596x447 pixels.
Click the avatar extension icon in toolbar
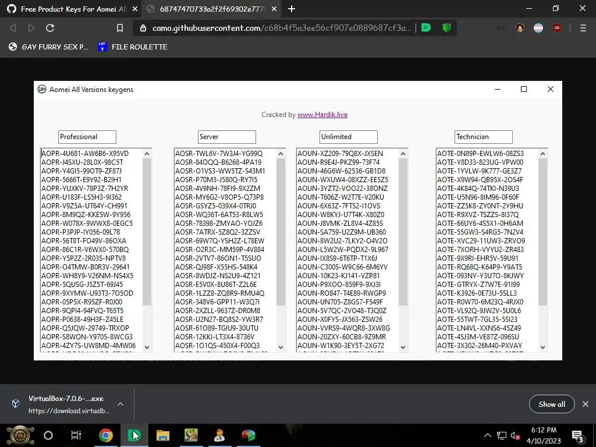[520, 28]
